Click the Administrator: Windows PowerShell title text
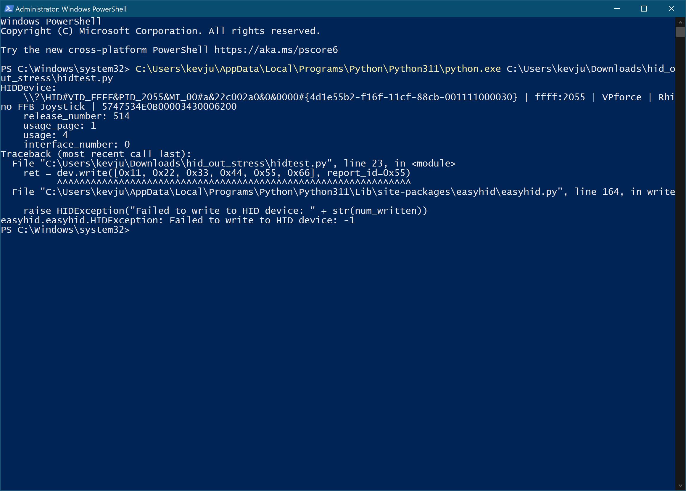The height and width of the screenshot is (491, 686). point(71,9)
